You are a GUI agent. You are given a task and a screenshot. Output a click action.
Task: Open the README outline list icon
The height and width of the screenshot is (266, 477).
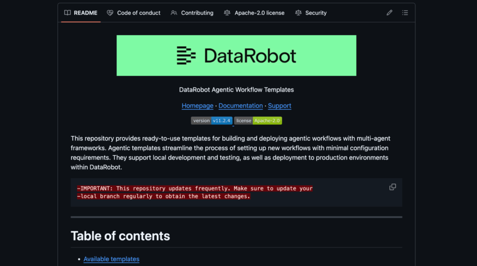click(405, 13)
